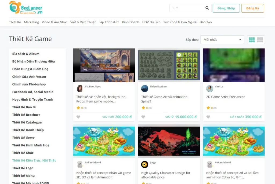Screen dimensions: 275x184
Task: Open 'High Quality Character Design' listing title
Action: (165, 175)
